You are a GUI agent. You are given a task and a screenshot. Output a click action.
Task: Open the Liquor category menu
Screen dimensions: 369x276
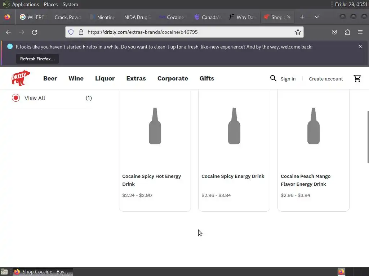[x=105, y=78]
